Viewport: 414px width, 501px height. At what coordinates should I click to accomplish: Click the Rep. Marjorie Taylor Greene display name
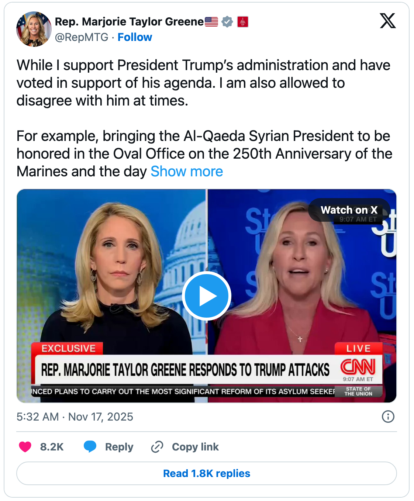[129, 22]
